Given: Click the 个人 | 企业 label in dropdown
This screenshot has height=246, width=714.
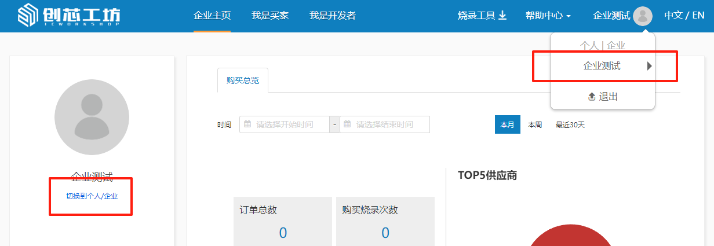Looking at the screenshot, I should pyautogui.click(x=603, y=45).
